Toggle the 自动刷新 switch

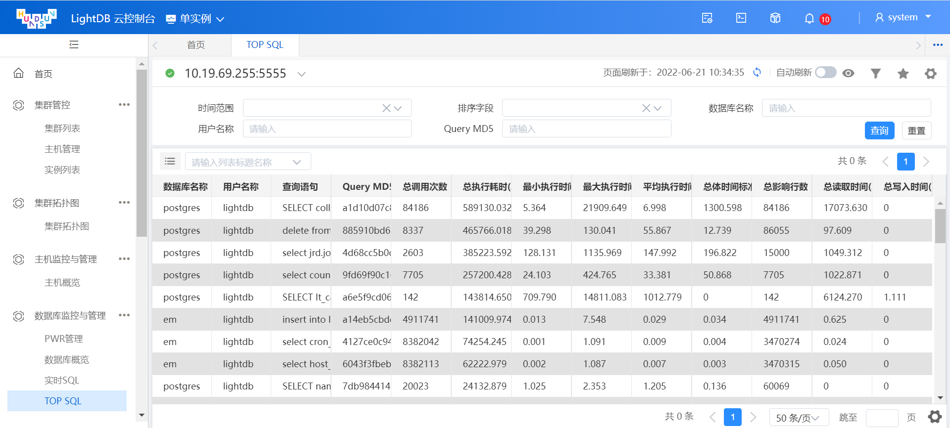pos(826,73)
